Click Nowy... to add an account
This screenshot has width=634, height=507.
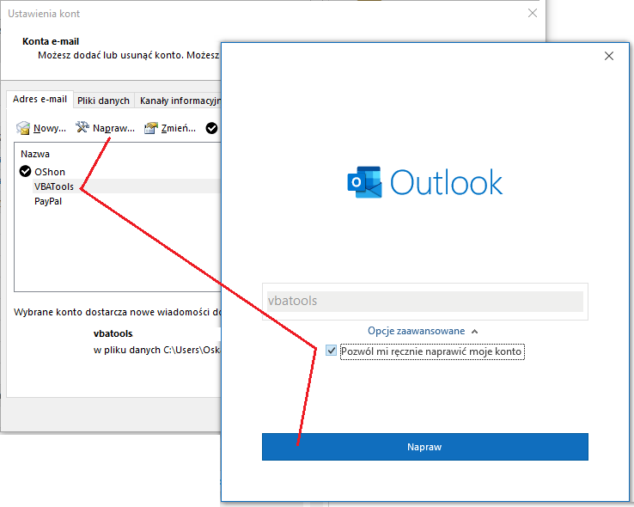point(49,128)
